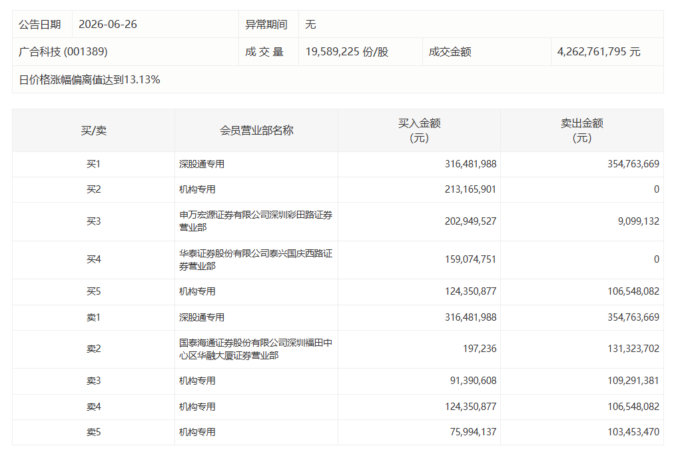Select 深股通专用 in the 卖1 row
The image size is (676, 460).
click(x=202, y=318)
